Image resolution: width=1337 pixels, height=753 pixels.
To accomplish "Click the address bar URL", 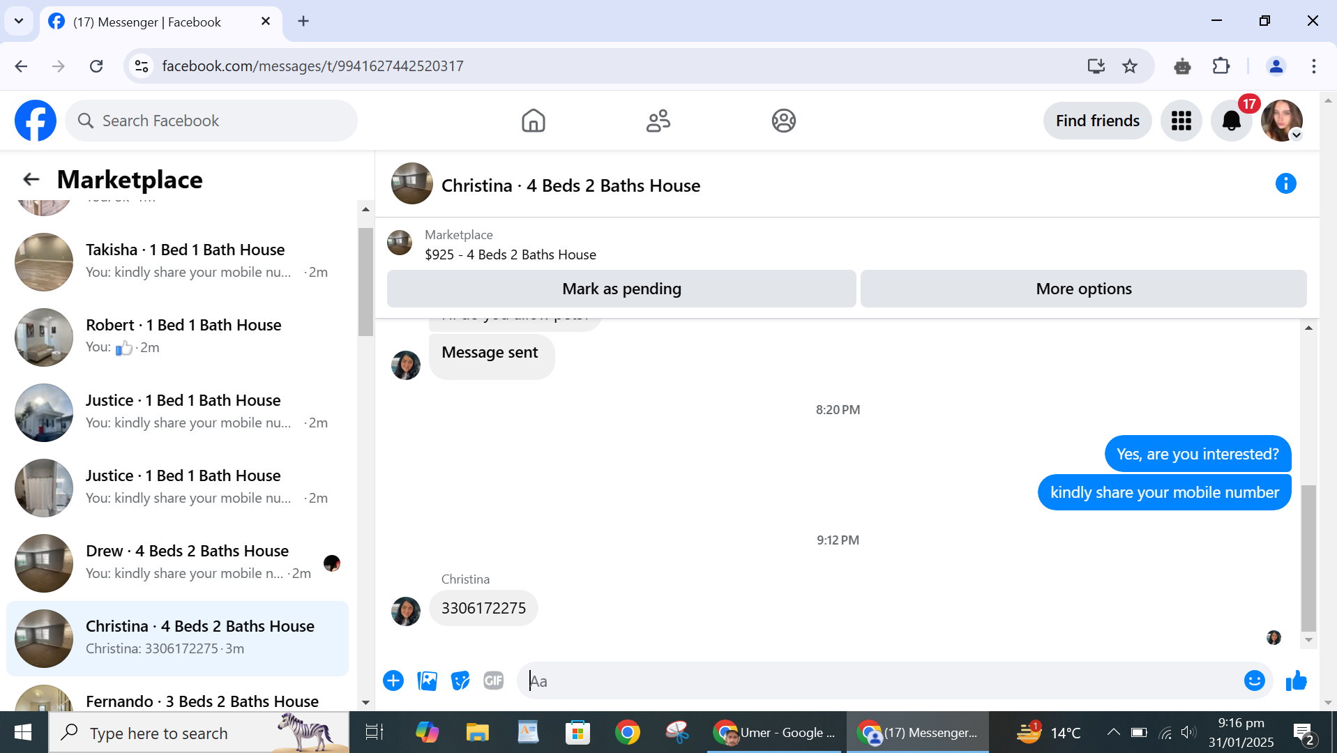I will click(312, 66).
